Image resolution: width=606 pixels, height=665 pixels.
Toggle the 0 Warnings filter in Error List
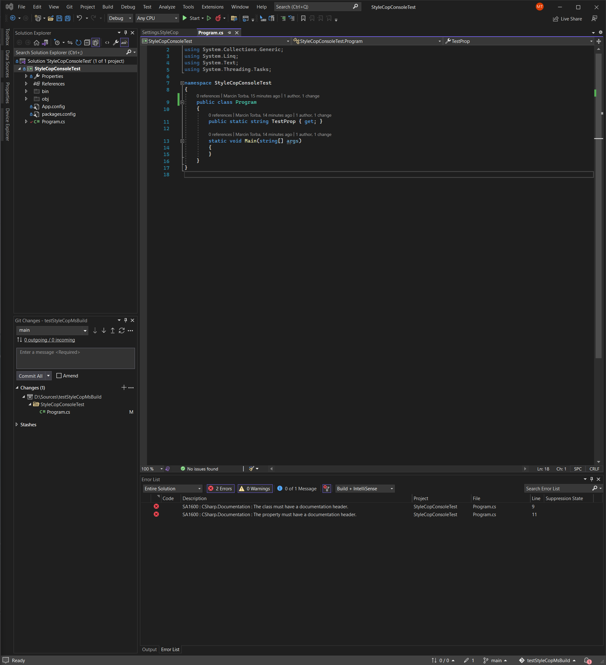255,488
